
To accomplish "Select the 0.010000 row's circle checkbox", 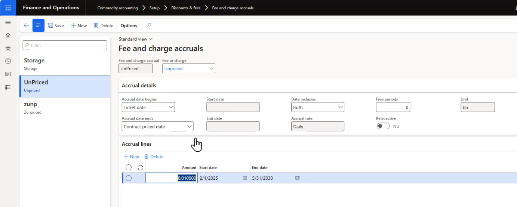I will [129, 178].
